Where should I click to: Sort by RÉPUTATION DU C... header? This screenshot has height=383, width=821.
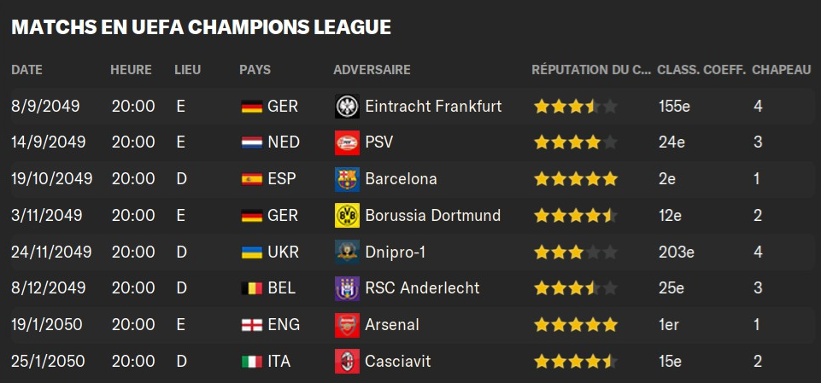tap(592, 70)
